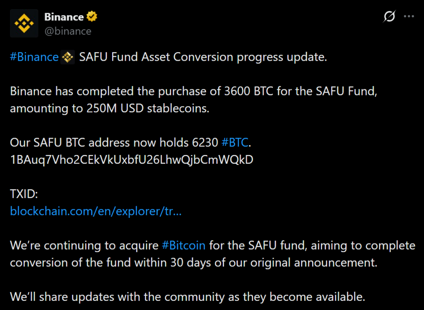424x310 pixels.
Task: Click the SAFU BTC wallet address text
Action: tap(131, 160)
